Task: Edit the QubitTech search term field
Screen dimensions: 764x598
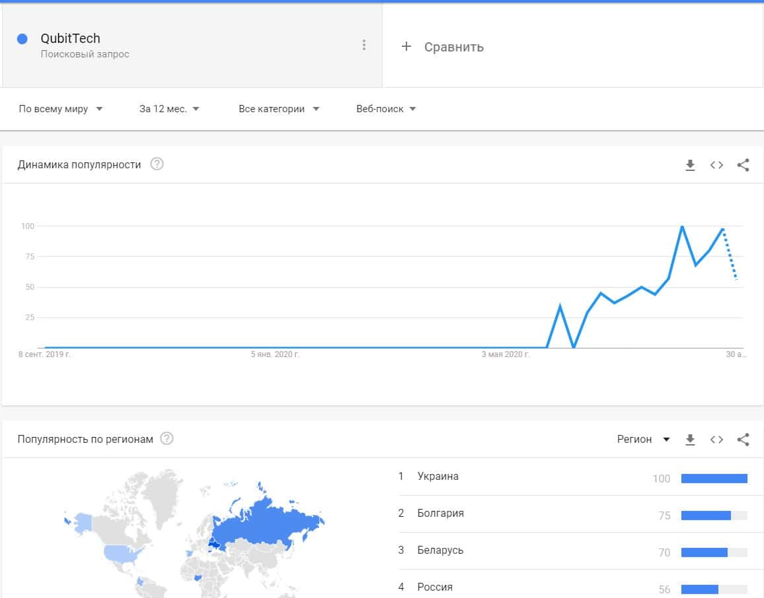Action: click(71, 39)
